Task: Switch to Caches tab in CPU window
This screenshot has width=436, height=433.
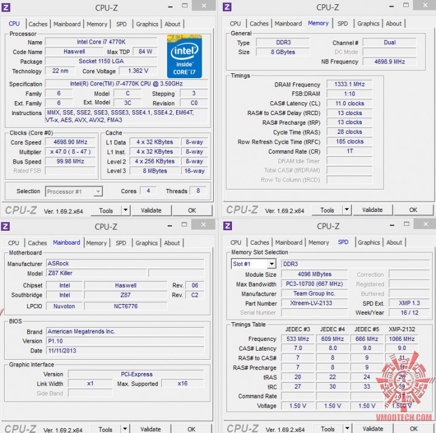Action: pyautogui.click(x=38, y=24)
